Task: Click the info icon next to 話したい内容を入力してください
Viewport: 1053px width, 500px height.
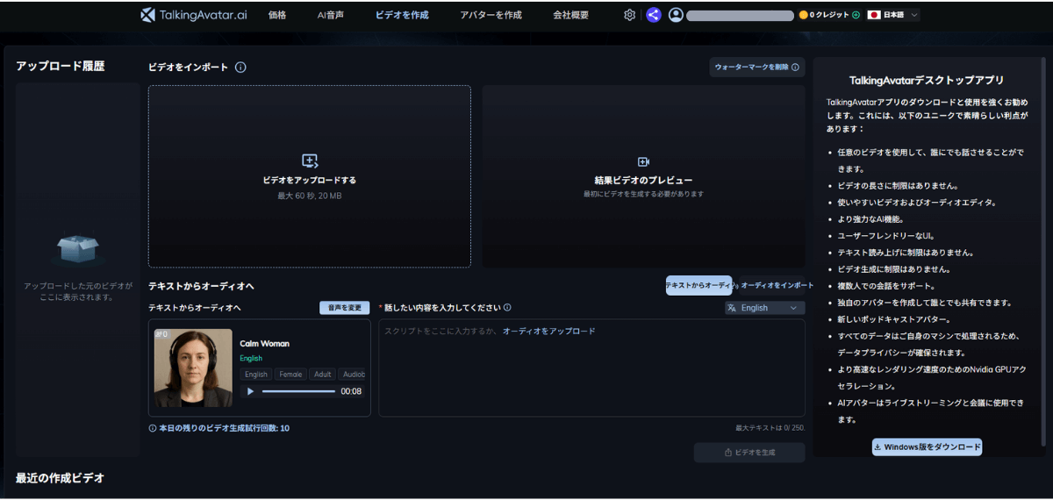Action: 508,308
